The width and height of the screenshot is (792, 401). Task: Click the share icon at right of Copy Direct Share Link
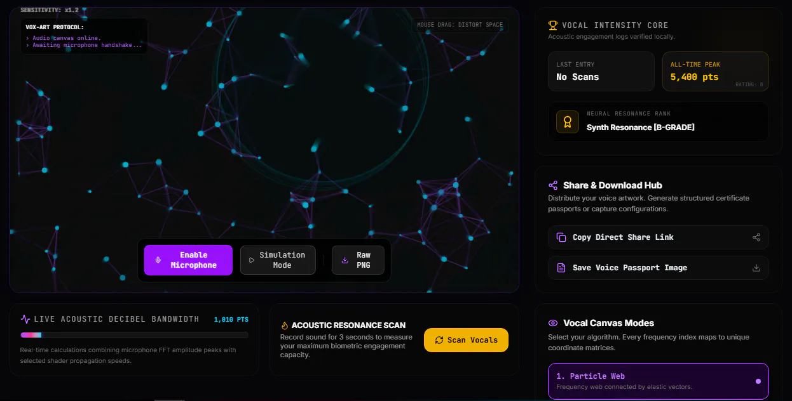pyautogui.click(x=756, y=237)
